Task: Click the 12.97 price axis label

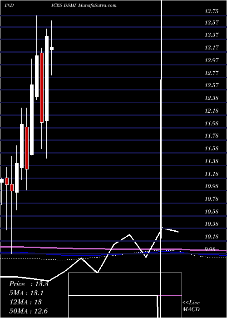Action: click(212, 60)
